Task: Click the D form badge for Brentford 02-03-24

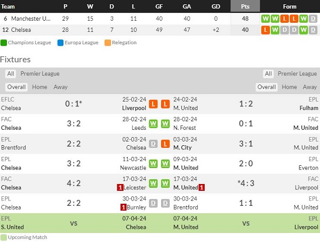Action: 154,144
